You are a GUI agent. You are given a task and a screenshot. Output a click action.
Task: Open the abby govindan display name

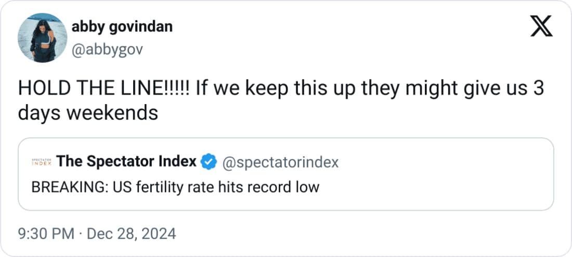(122, 27)
